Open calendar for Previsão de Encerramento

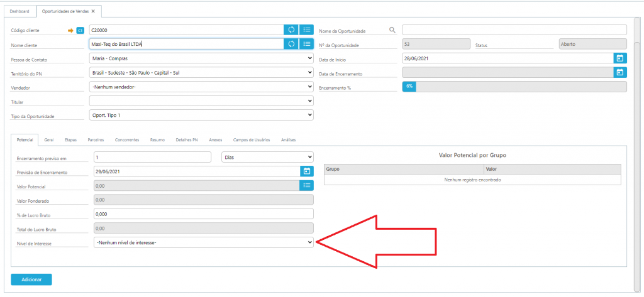click(306, 171)
